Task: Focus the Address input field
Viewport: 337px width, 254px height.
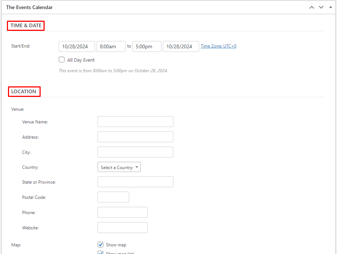Action: click(135, 137)
